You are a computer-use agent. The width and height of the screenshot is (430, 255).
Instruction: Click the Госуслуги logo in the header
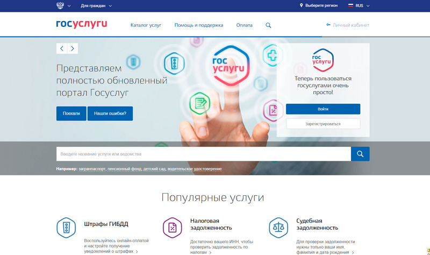(82, 24)
